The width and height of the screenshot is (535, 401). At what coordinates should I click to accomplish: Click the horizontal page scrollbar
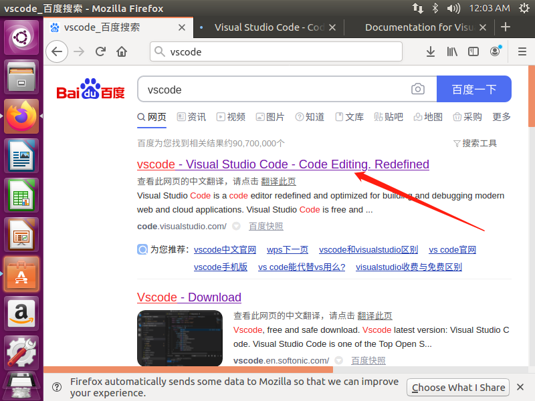[x=188, y=370]
